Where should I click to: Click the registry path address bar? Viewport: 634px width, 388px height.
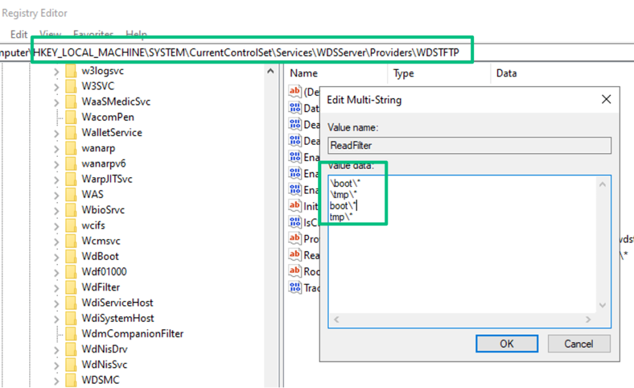(x=248, y=53)
